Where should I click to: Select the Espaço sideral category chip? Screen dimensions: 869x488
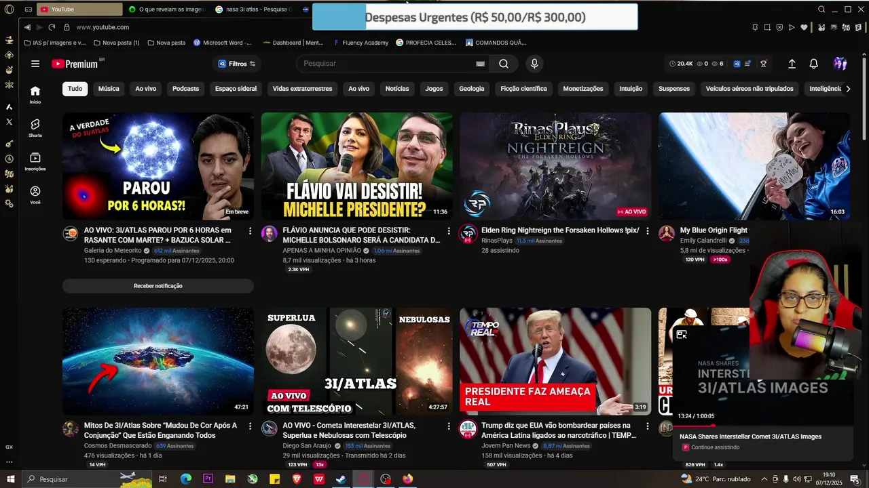236,89
